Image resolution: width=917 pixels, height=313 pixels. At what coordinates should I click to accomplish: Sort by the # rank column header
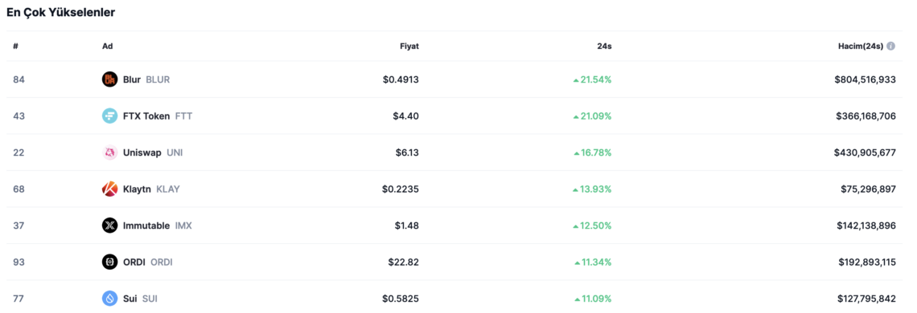click(x=16, y=46)
